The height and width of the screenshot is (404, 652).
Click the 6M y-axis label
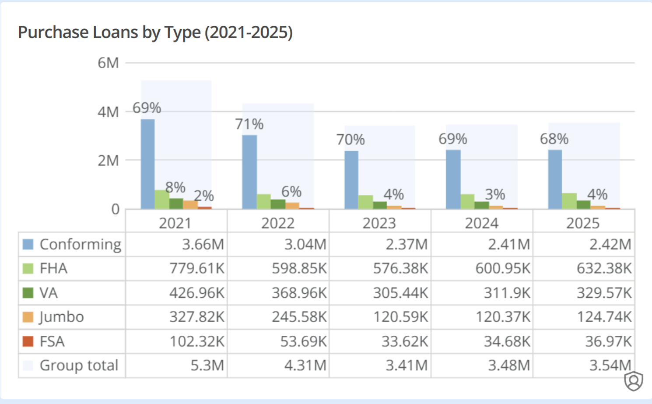click(x=108, y=63)
